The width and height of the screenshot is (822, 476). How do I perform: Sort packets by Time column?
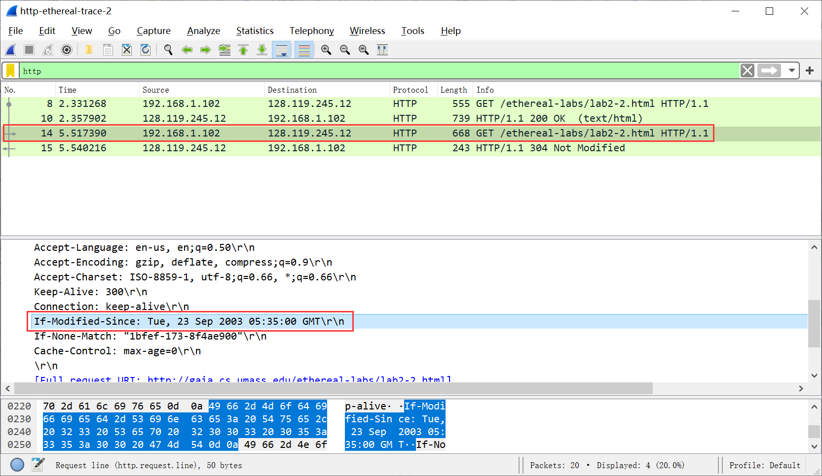click(97, 90)
